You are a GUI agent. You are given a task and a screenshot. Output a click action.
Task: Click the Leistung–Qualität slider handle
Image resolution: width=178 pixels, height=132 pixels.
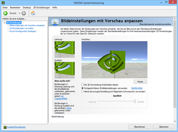click(135, 101)
